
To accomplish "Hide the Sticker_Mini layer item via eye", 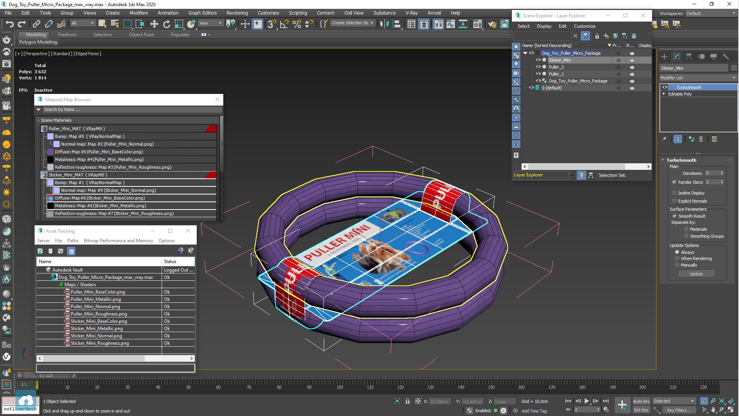I will point(538,60).
